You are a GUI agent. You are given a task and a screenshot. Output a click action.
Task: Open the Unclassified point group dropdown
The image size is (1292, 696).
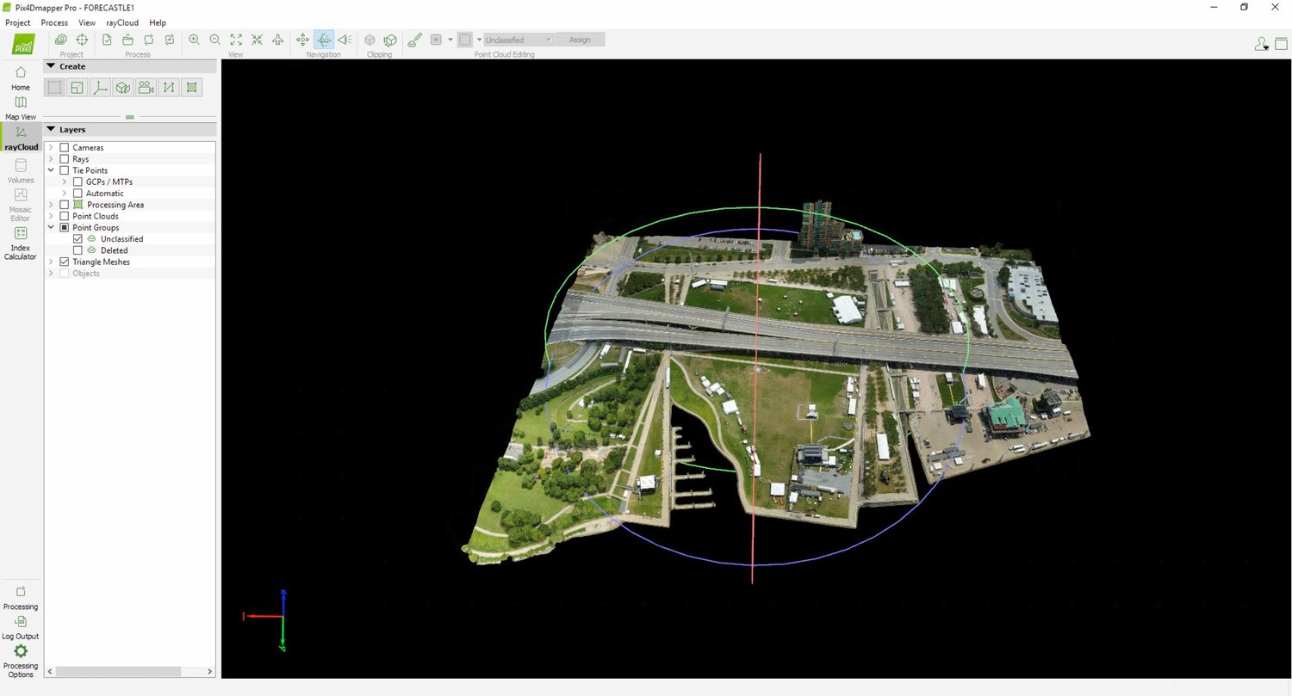pyautogui.click(x=519, y=40)
